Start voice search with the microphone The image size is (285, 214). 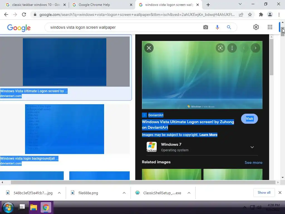[x=217, y=27]
